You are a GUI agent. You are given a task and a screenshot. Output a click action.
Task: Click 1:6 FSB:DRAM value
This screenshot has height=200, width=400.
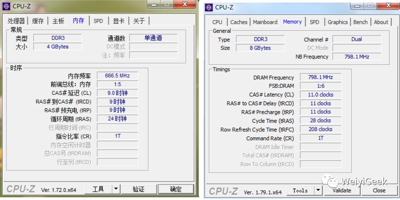(x=320, y=86)
